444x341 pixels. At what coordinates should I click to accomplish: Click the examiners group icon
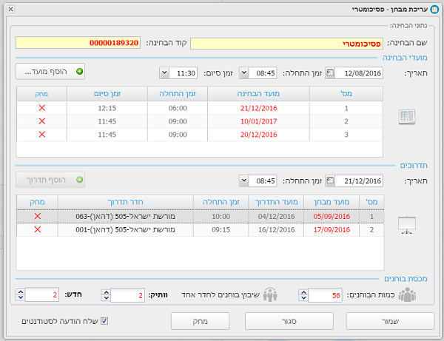[x=407, y=295]
